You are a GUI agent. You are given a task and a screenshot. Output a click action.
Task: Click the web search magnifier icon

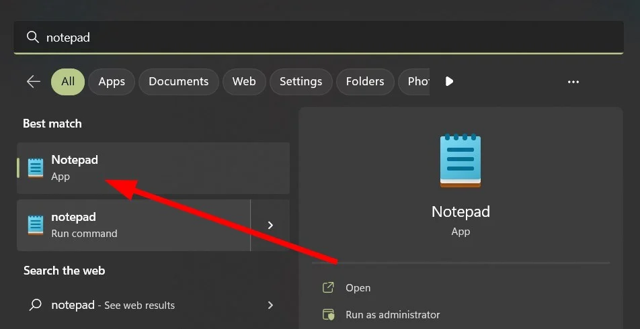(36, 305)
